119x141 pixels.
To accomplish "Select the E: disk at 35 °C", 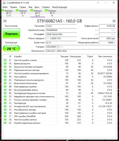I will (x=23, y=13).
